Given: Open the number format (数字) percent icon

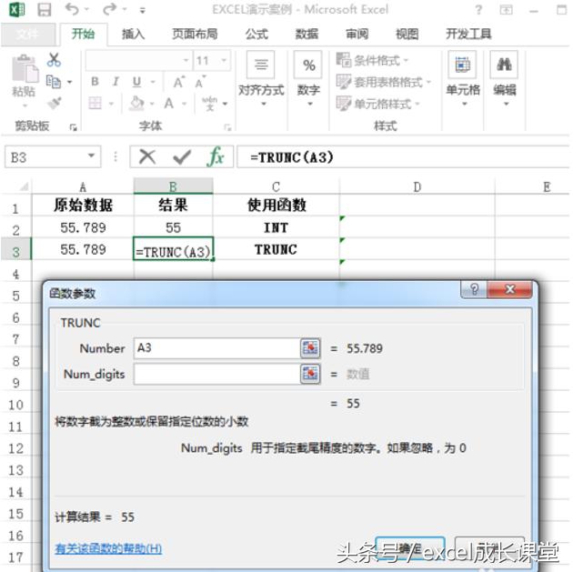Looking at the screenshot, I should point(308,65).
